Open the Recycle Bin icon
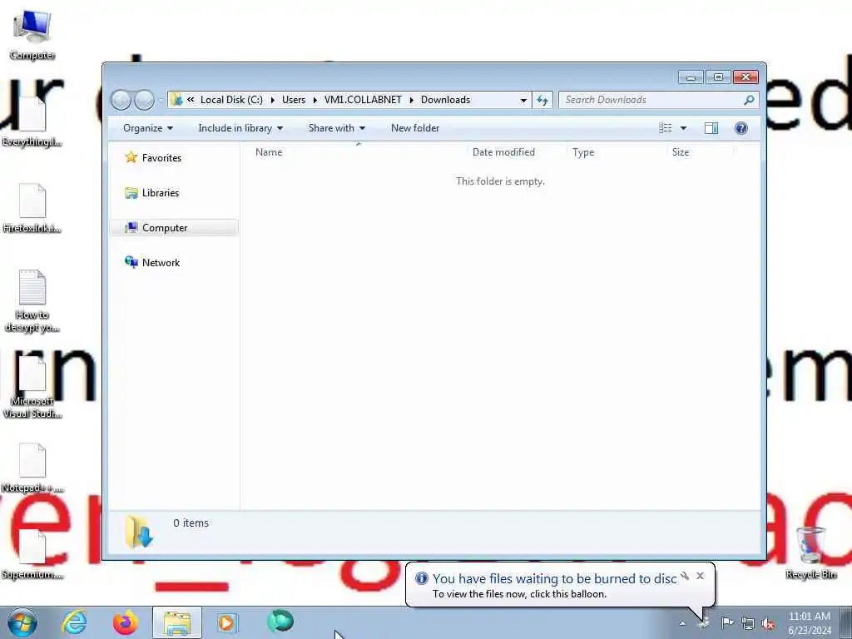Screen dimensions: 852x639 click(810, 553)
